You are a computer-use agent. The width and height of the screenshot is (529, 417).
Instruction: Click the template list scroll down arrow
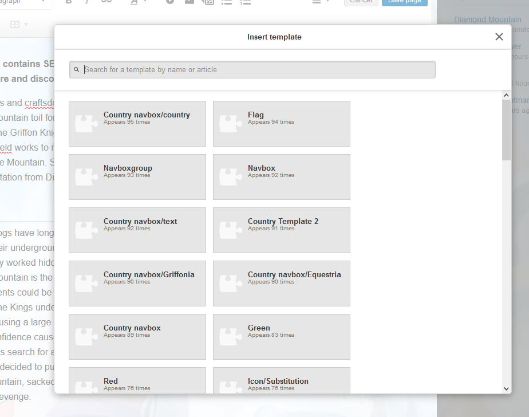pyautogui.click(x=506, y=388)
